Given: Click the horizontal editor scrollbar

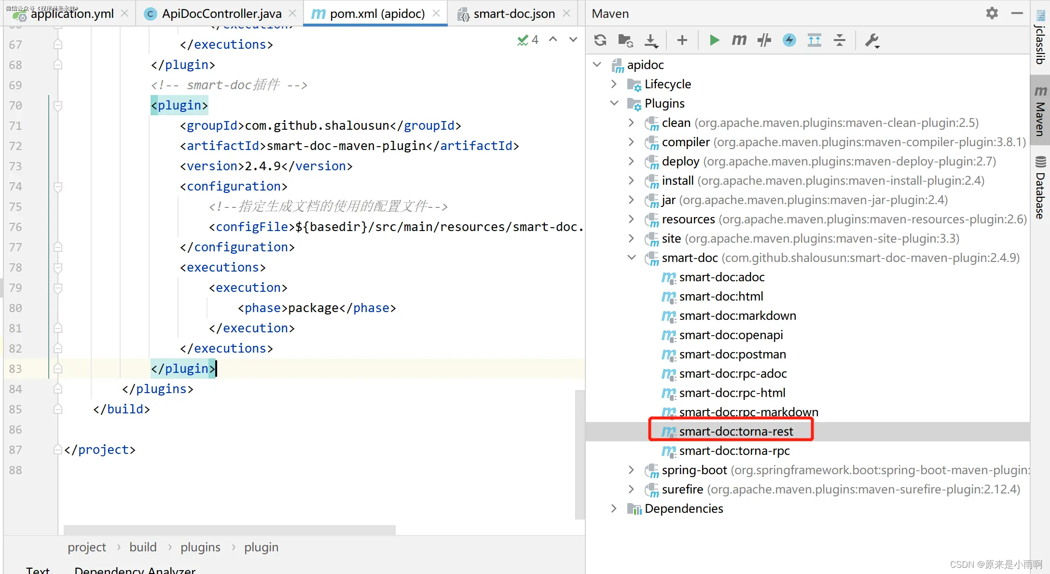Looking at the screenshot, I should click(x=229, y=530).
